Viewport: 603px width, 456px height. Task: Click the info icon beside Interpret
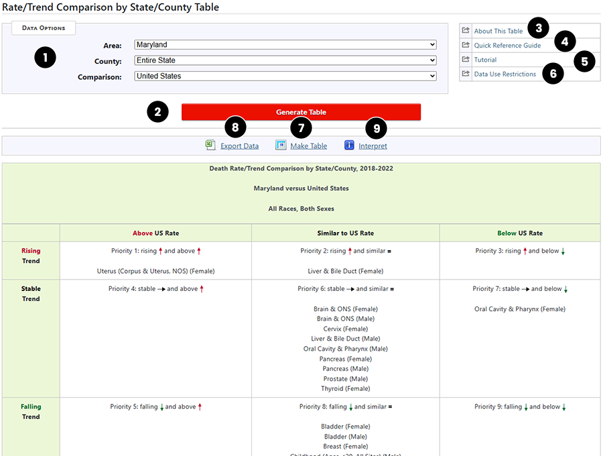[349, 145]
